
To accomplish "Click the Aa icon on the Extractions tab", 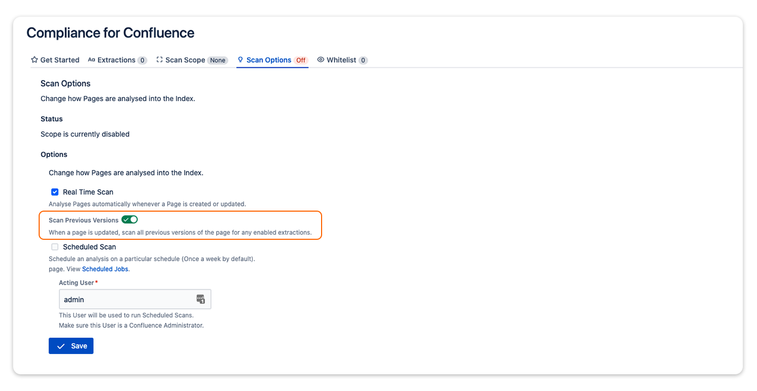I will click(91, 60).
